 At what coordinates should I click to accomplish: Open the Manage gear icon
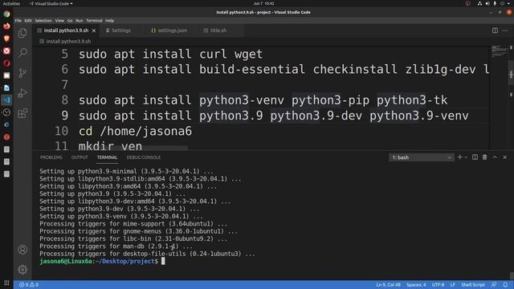22,270
